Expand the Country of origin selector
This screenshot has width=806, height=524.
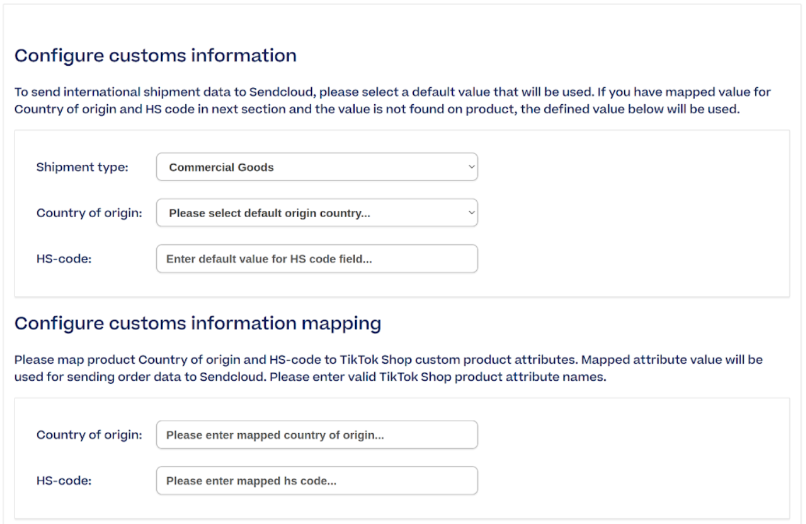pos(316,213)
